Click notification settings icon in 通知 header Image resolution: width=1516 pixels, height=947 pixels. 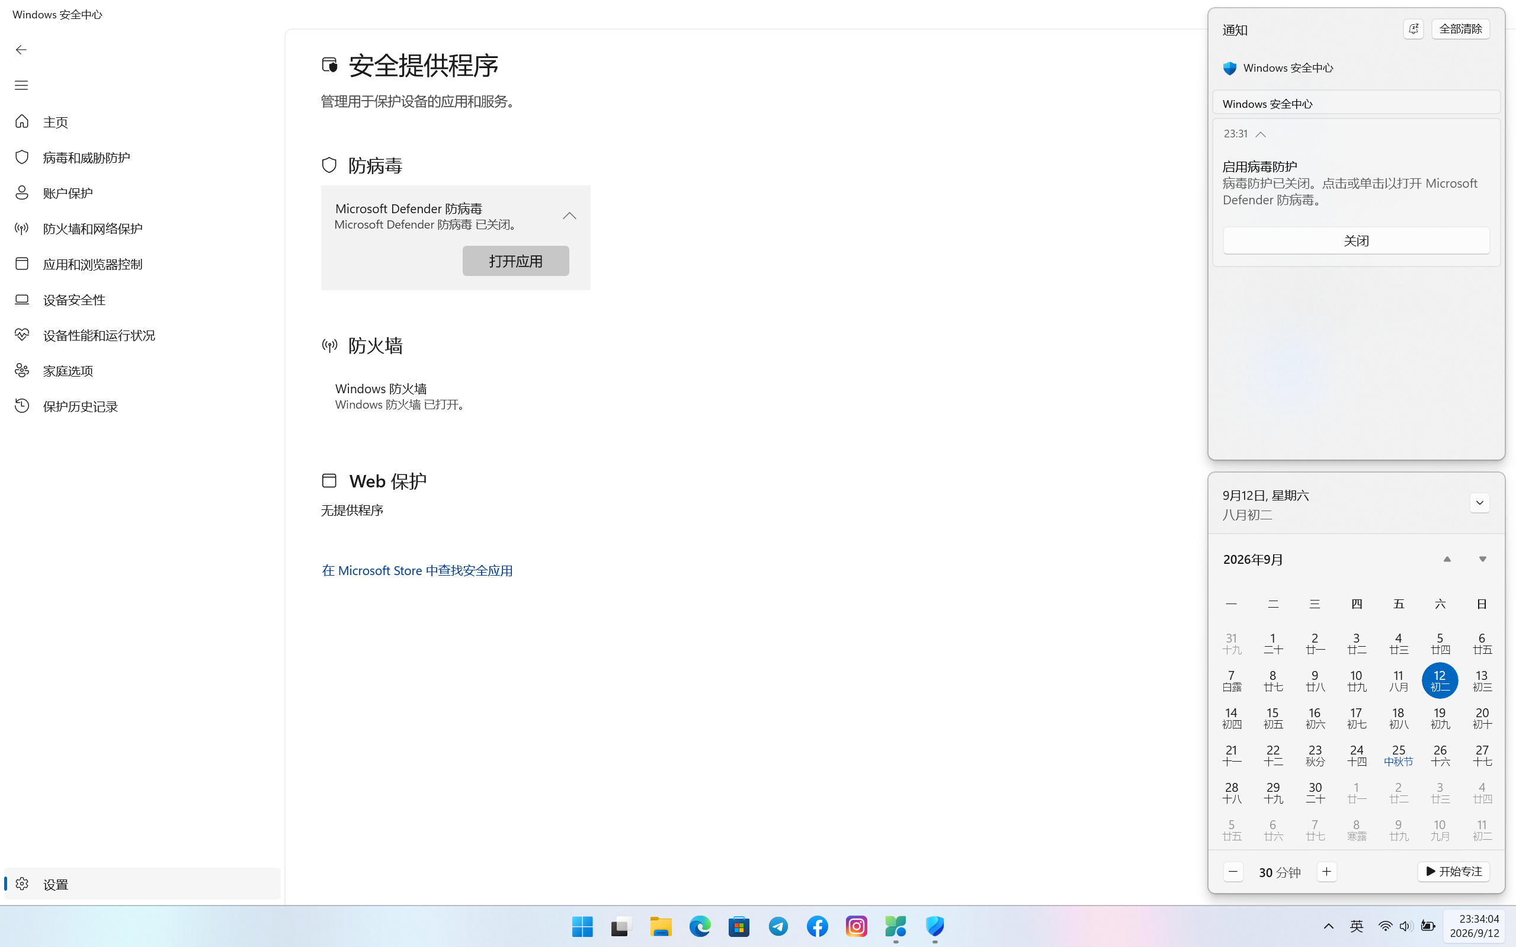pos(1414,29)
